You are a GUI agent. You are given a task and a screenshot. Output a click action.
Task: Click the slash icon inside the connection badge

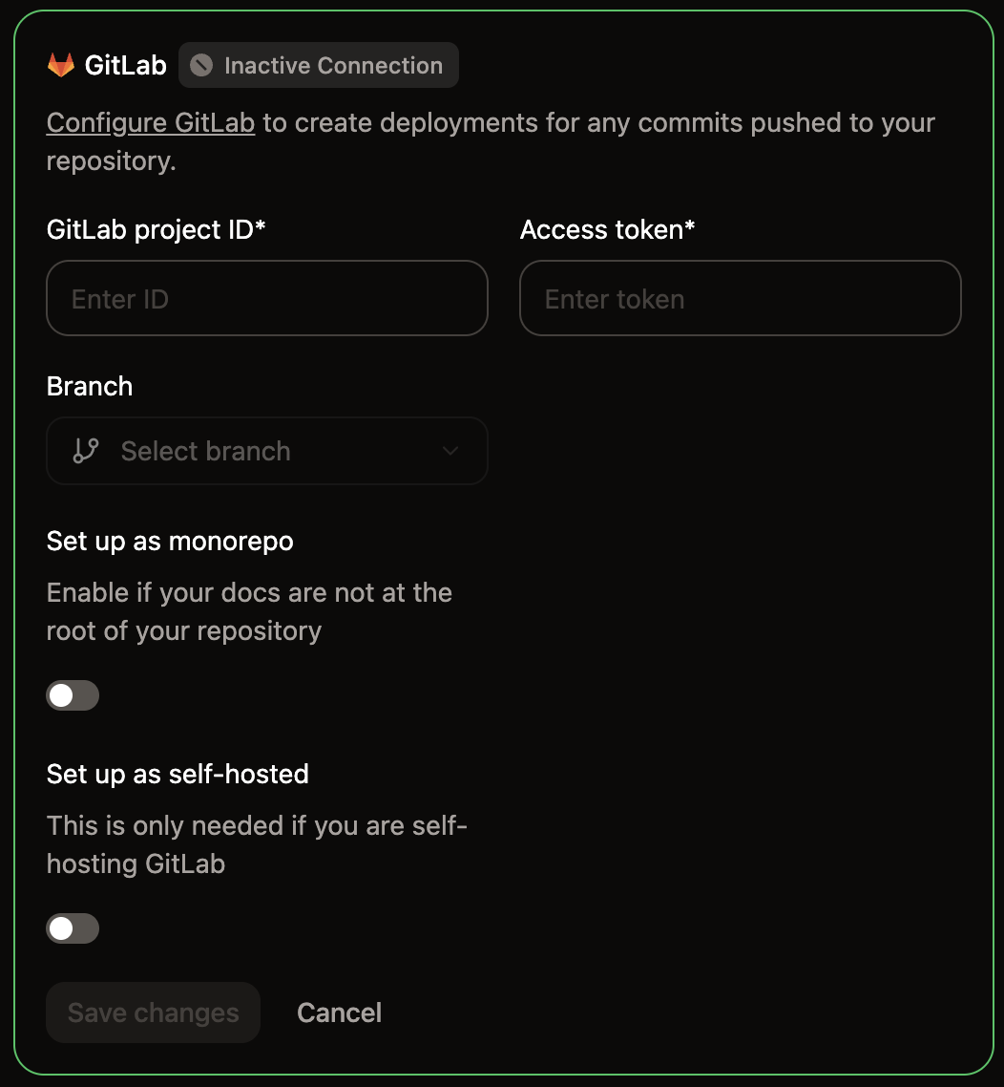click(199, 65)
